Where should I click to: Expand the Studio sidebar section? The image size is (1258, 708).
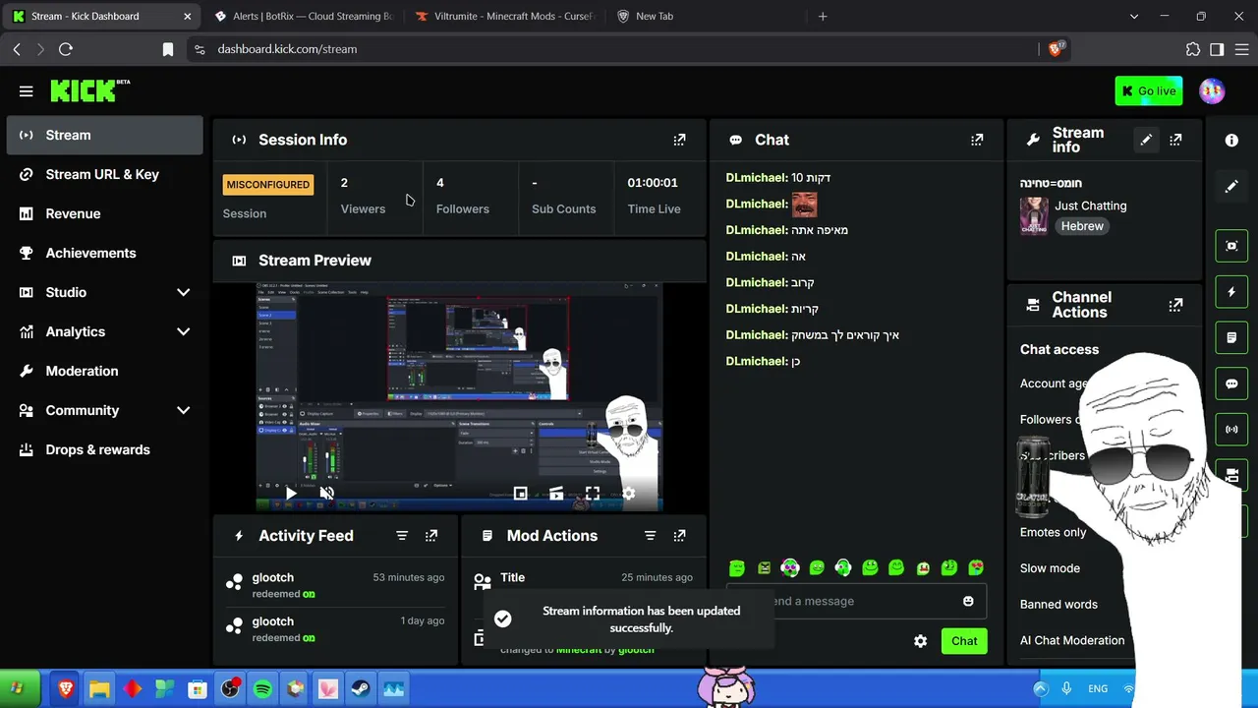tap(183, 292)
